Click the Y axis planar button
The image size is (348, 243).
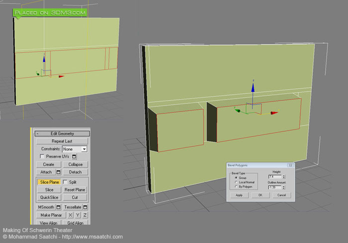click(78, 215)
